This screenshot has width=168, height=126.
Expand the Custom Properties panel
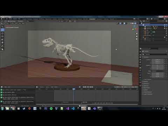147,94
